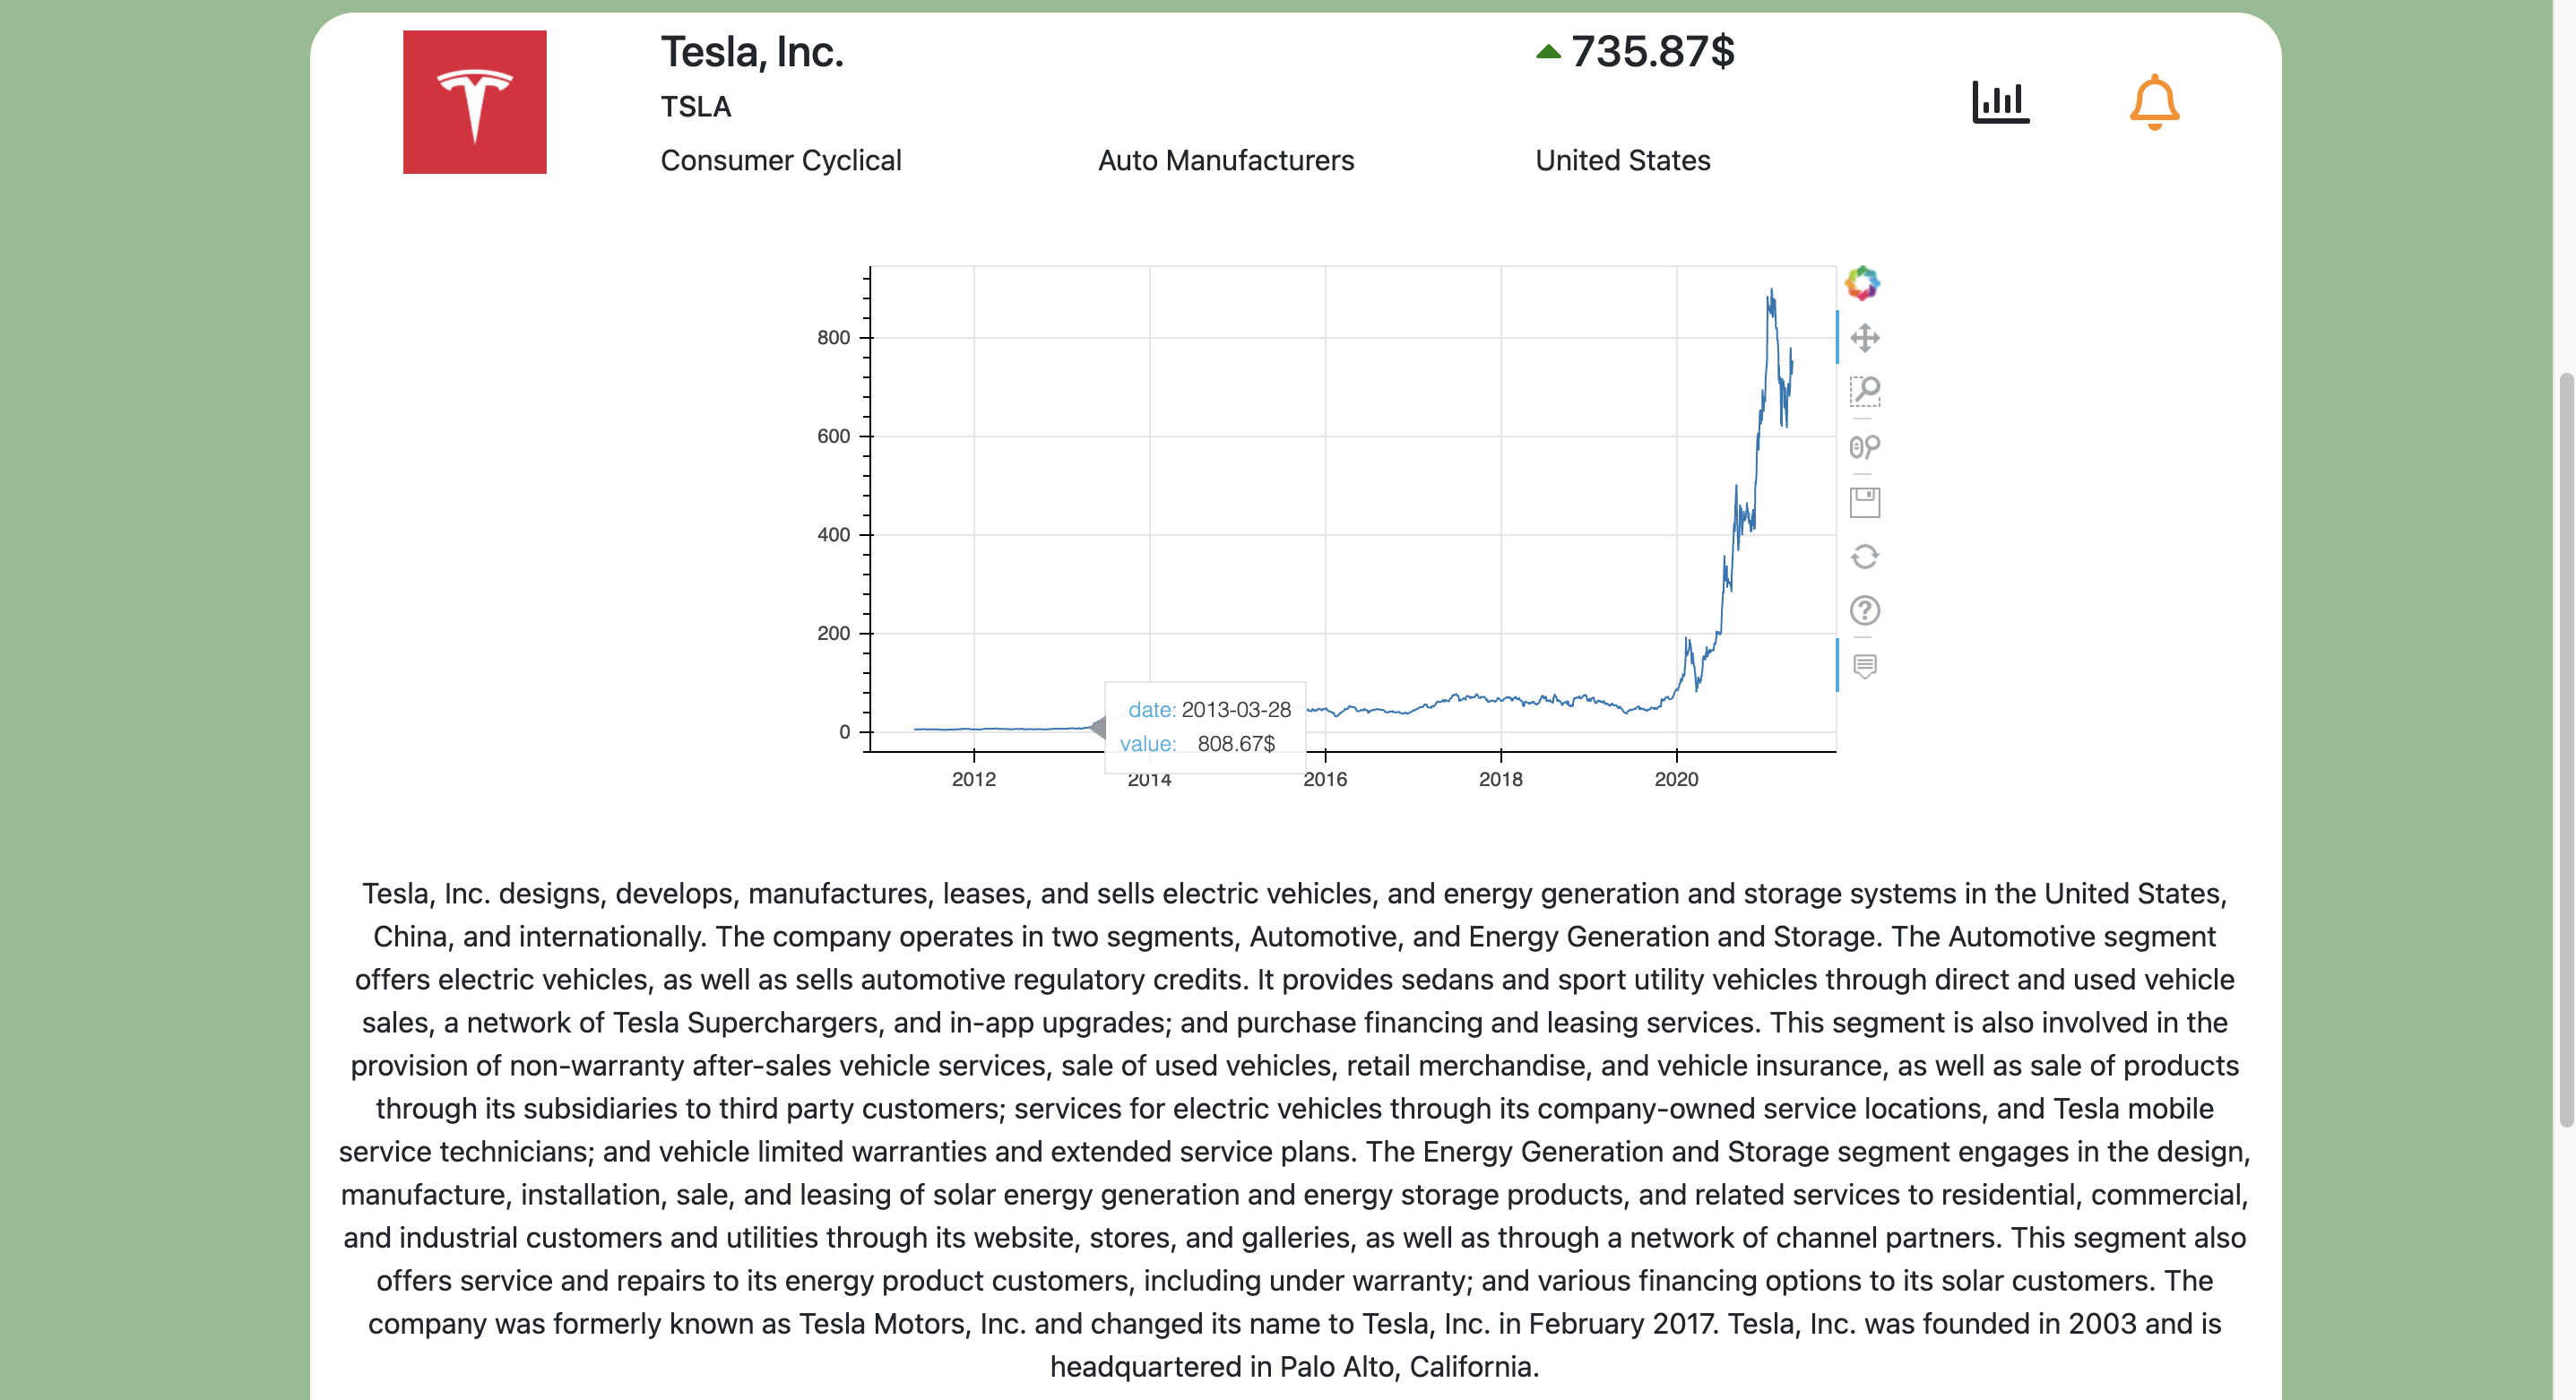Click the 735.87$ current price value
This screenshot has width=2576, height=1400.
tap(1653, 52)
